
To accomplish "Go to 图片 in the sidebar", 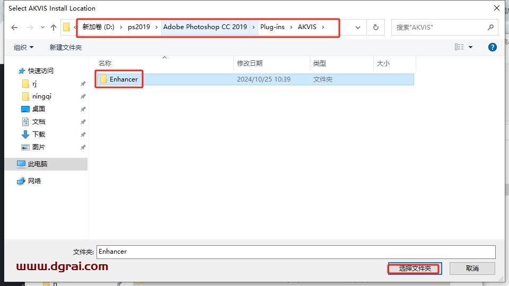I will (39, 147).
